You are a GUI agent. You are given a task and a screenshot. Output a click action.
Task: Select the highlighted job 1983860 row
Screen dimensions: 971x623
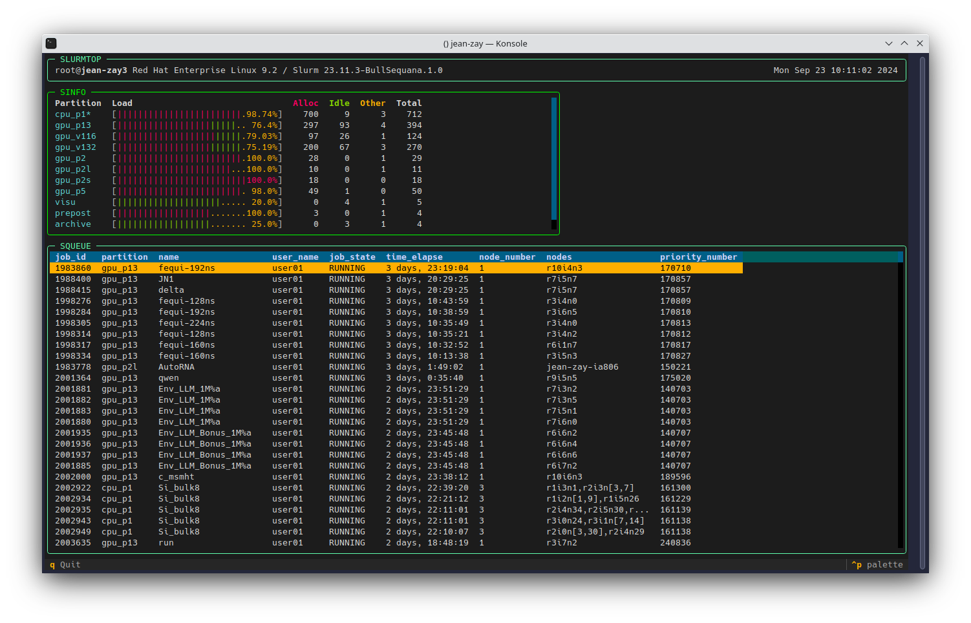point(396,268)
